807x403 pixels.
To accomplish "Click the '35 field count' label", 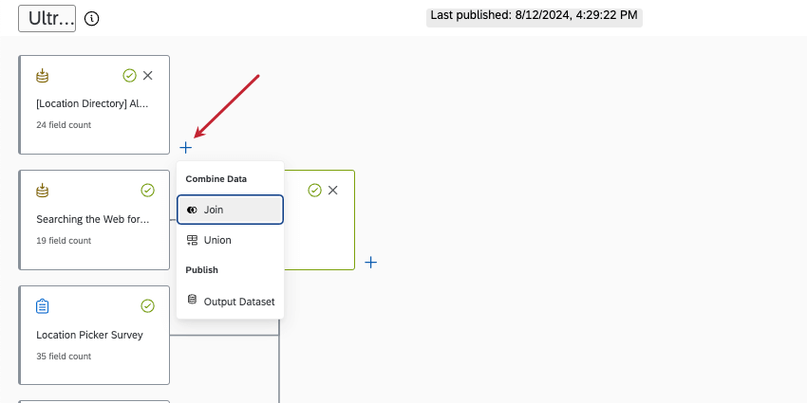I will [x=64, y=357].
